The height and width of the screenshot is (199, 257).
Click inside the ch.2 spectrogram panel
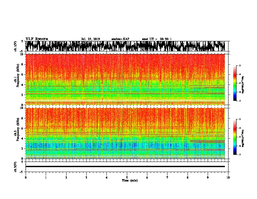[125, 133]
